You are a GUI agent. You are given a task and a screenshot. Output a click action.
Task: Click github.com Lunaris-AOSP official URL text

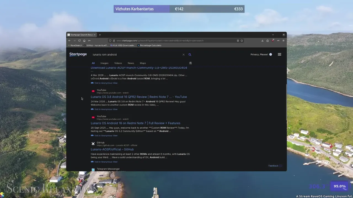117,145
